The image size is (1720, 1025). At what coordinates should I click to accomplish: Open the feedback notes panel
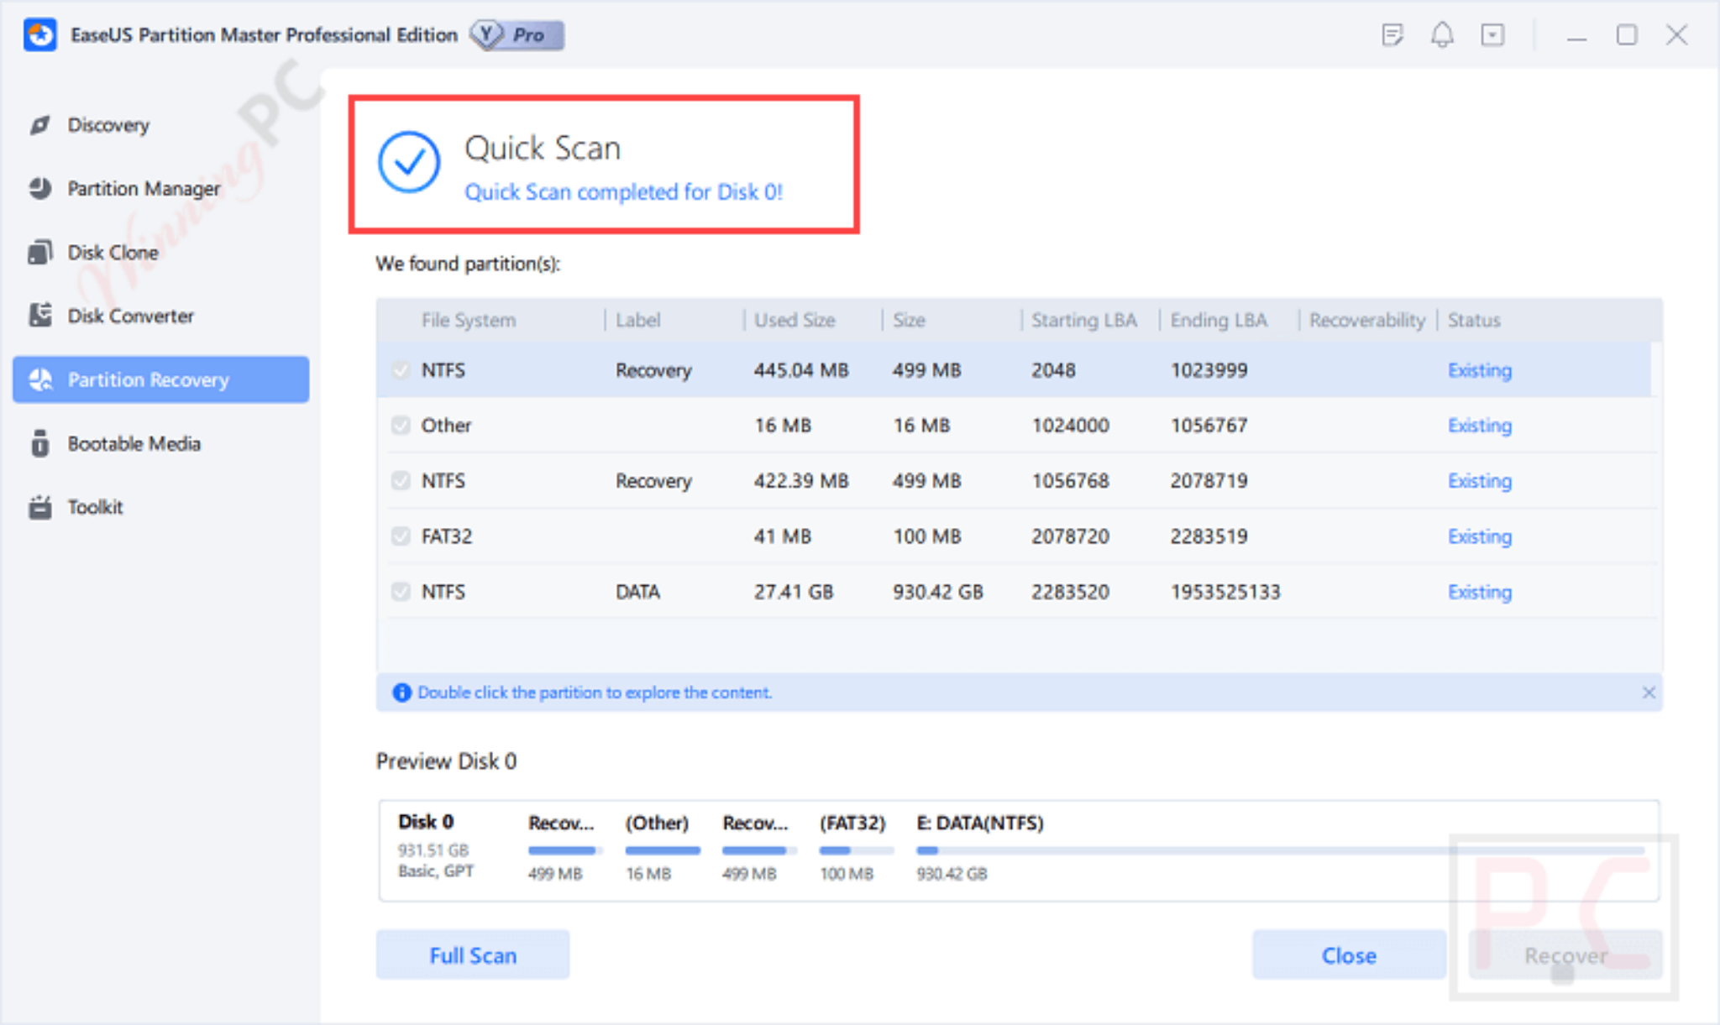coord(1392,34)
